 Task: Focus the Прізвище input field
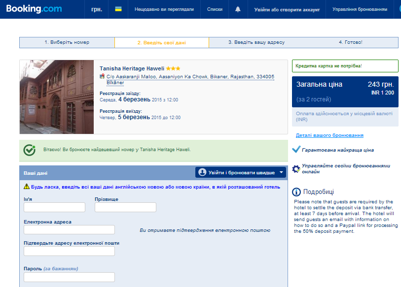pos(125,207)
